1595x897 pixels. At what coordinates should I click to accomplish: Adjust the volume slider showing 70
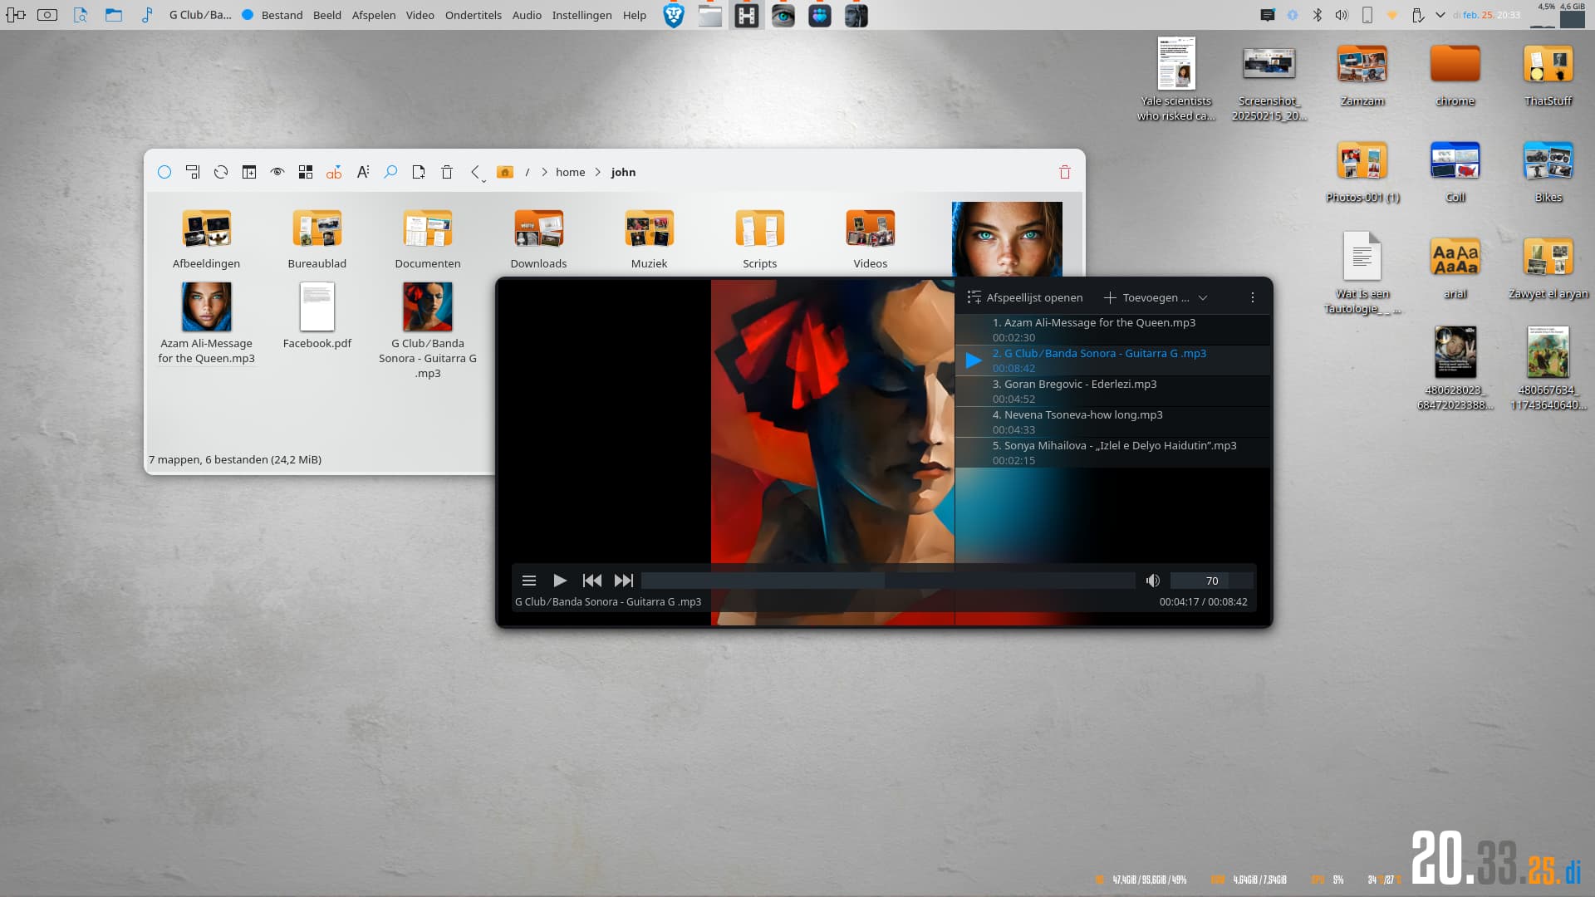point(1211,581)
